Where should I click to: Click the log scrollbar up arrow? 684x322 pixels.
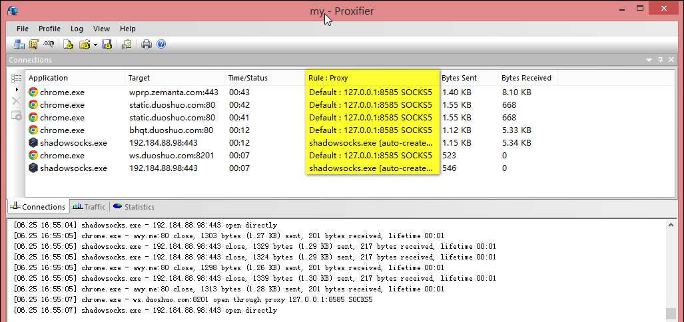pos(671,226)
